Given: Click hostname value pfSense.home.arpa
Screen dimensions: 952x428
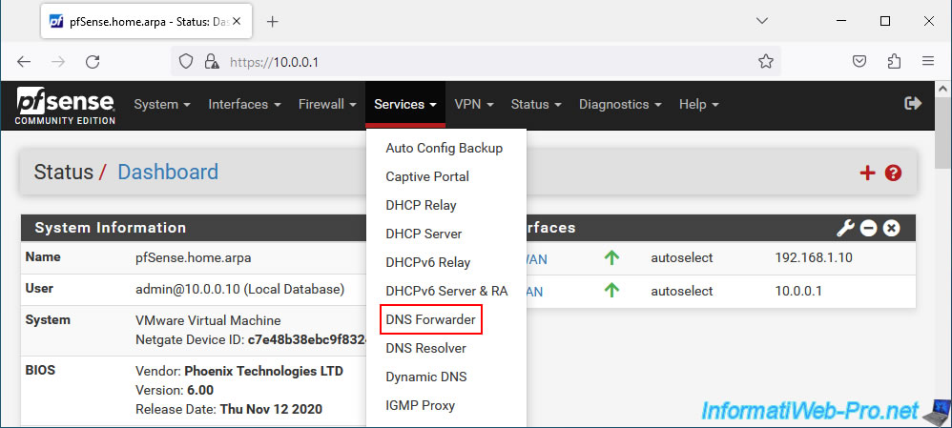Looking at the screenshot, I should coord(193,258).
